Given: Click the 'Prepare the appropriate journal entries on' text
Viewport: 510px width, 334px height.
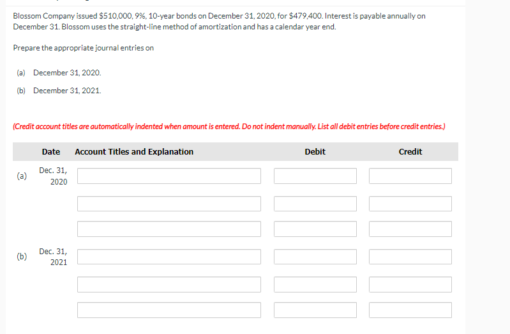Looking at the screenshot, I should coord(83,48).
